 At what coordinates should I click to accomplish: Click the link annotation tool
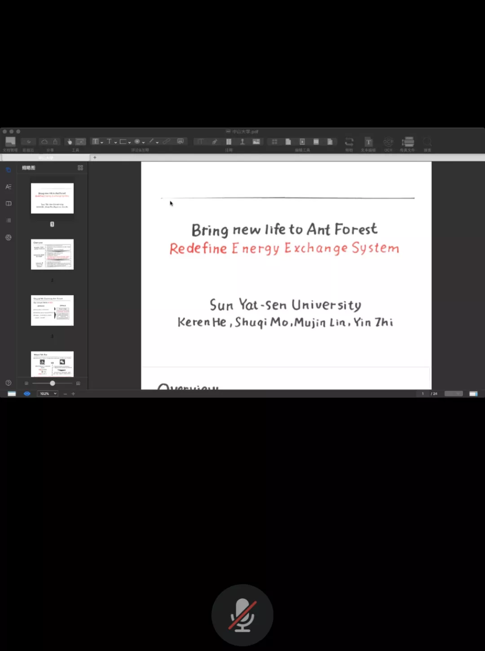[x=167, y=141]
